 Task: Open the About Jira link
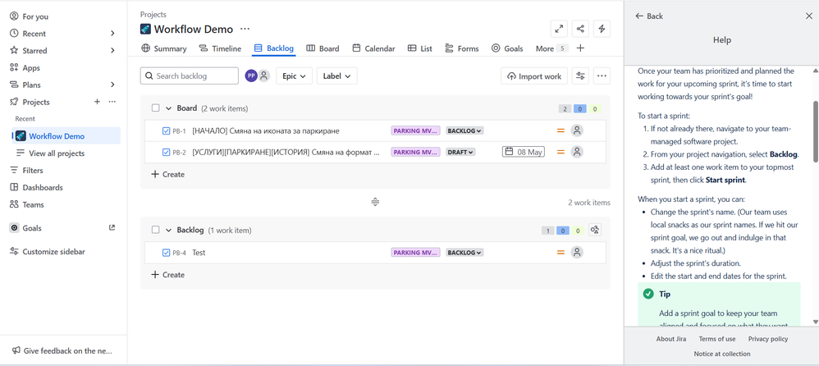coord(671,339)
